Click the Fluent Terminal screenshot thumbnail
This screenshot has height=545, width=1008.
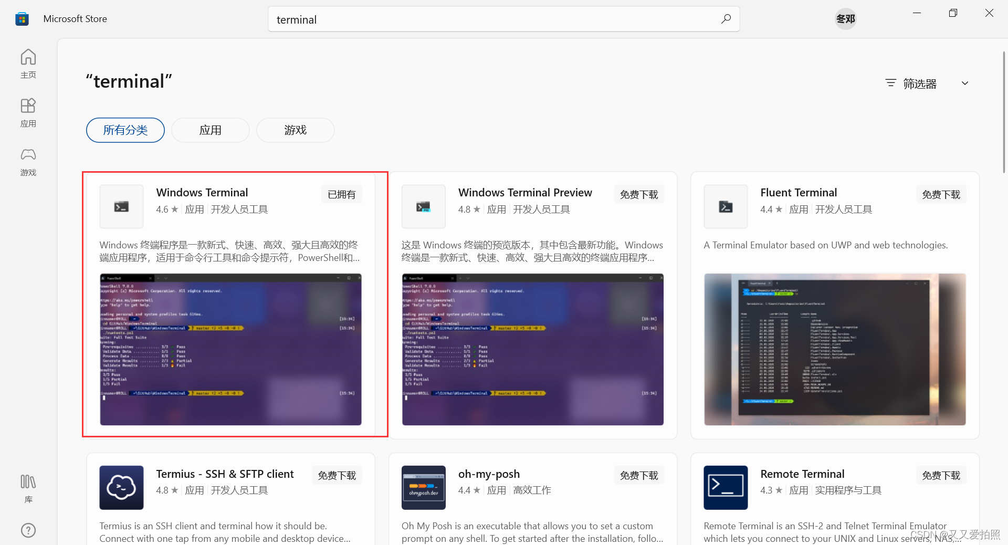(835, 349)
